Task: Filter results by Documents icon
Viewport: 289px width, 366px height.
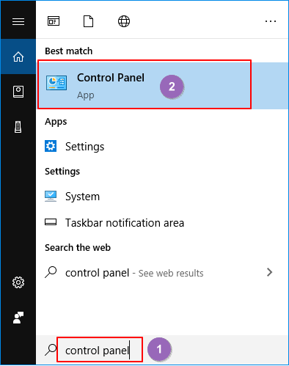Action: click(88, 21)
